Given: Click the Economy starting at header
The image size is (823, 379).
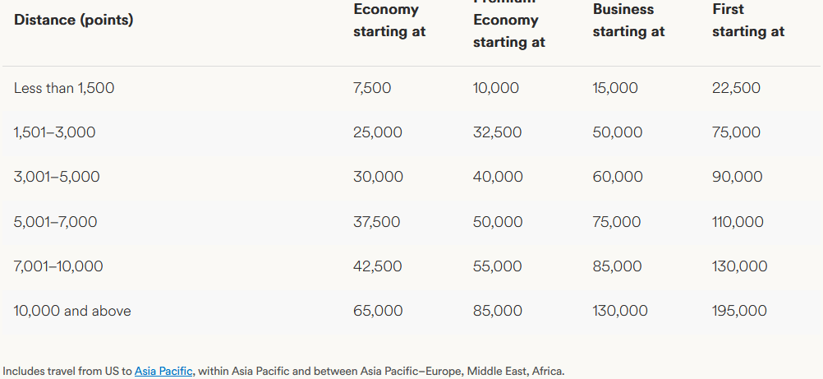Looking at the screenshot, I should (x=389, y=21).
